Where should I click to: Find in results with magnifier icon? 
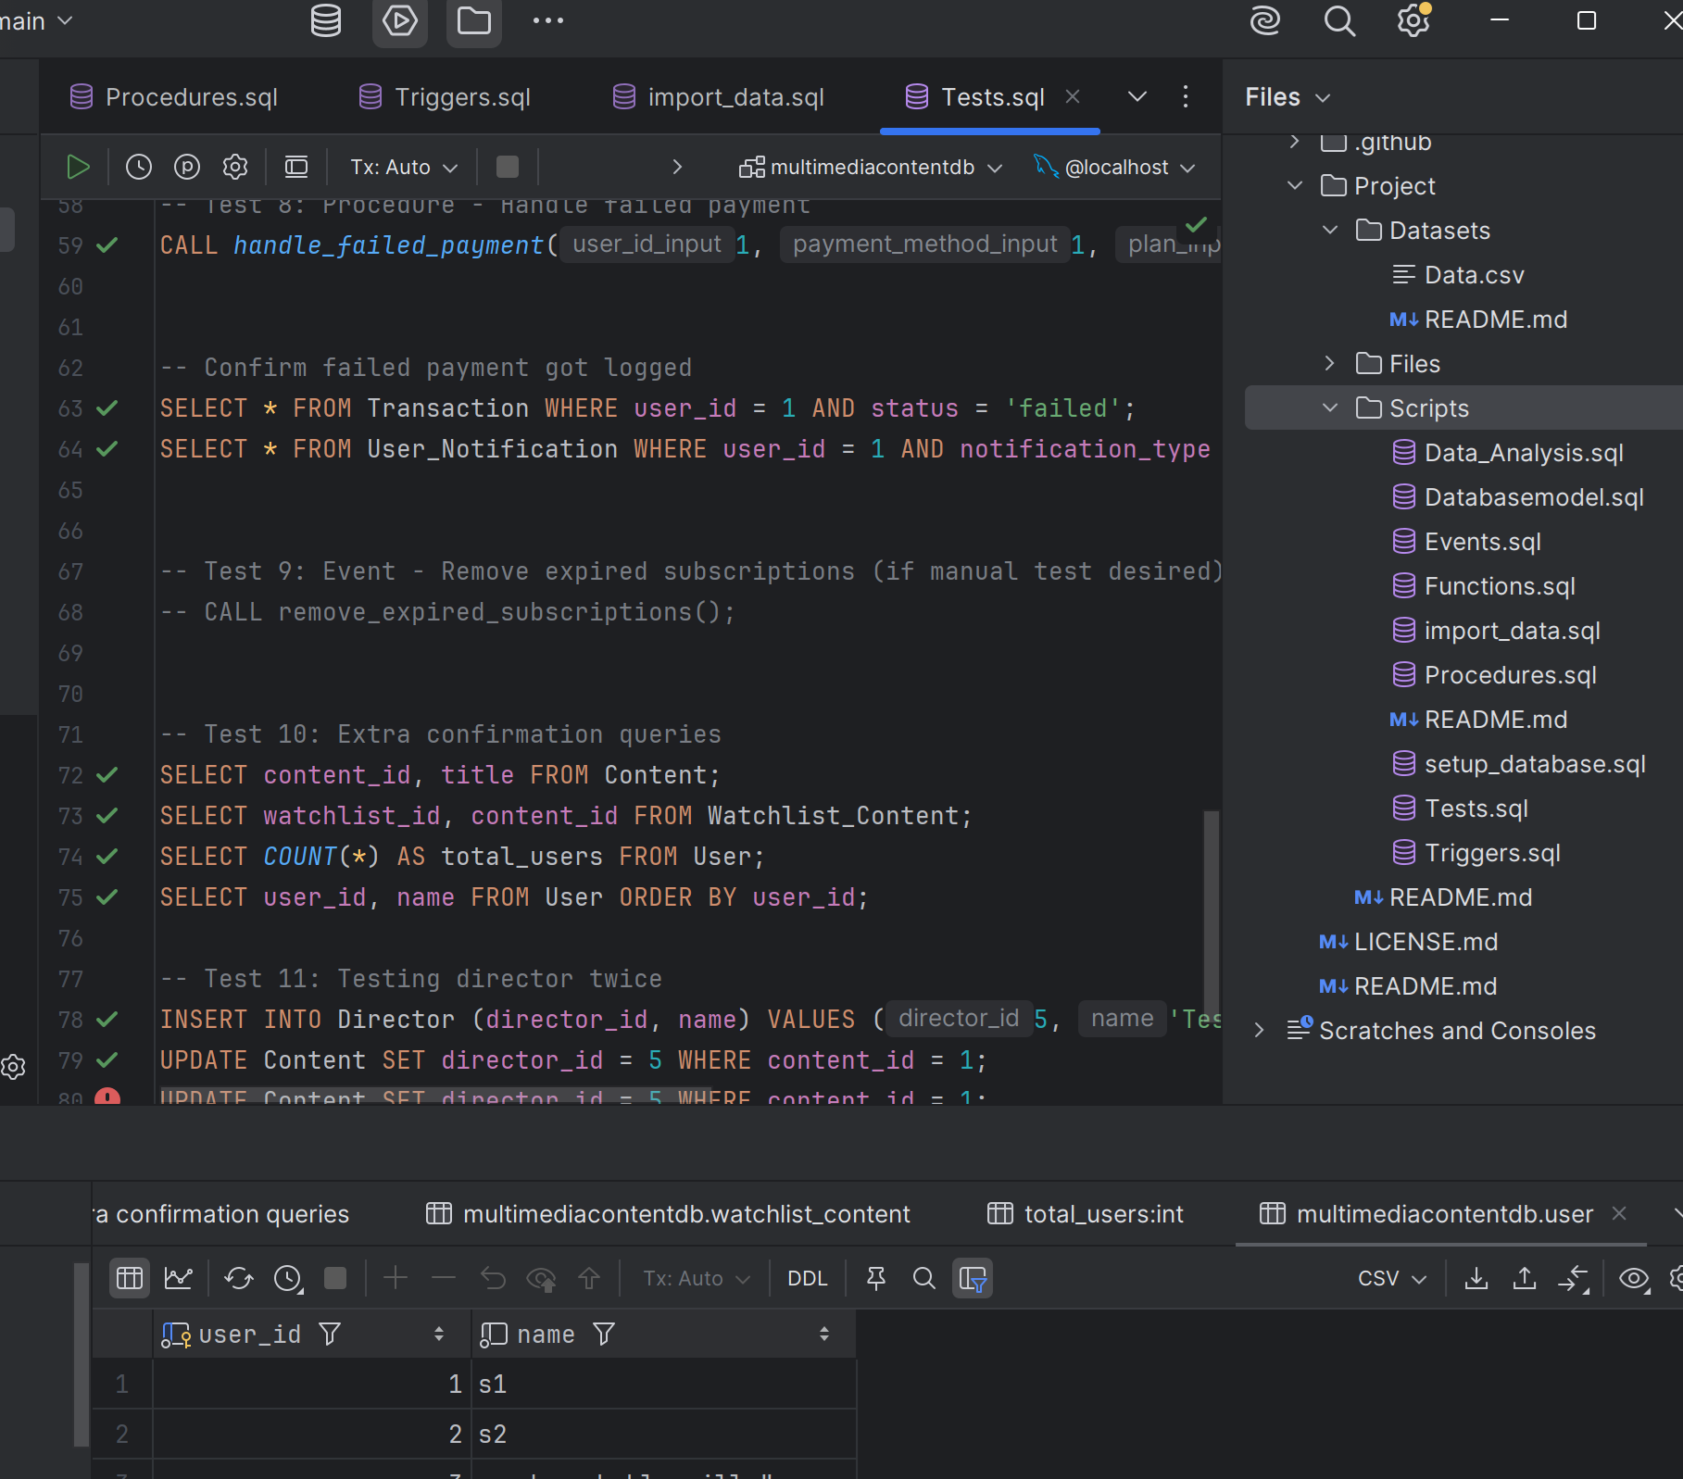924,1279
